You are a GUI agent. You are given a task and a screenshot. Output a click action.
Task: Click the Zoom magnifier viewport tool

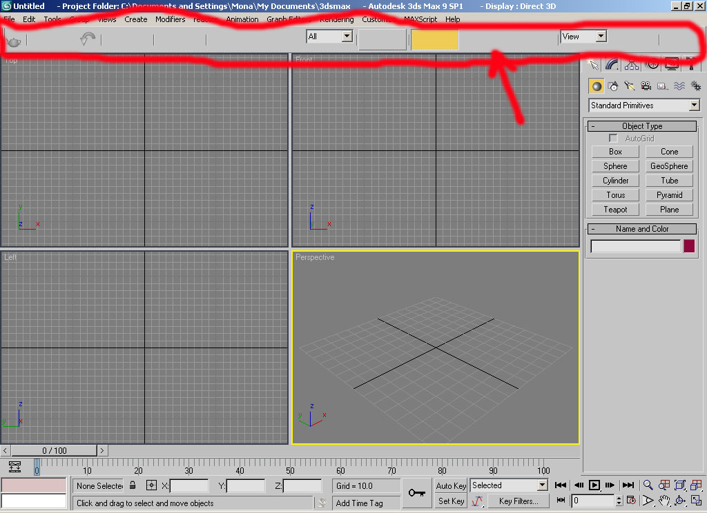648,485
